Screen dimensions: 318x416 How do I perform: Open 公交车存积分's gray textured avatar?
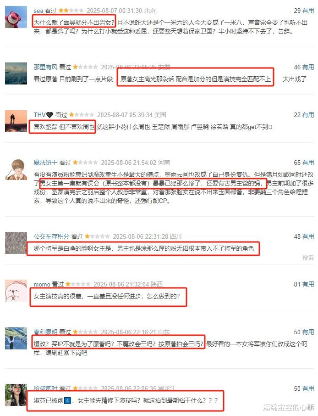click(16, 243)
